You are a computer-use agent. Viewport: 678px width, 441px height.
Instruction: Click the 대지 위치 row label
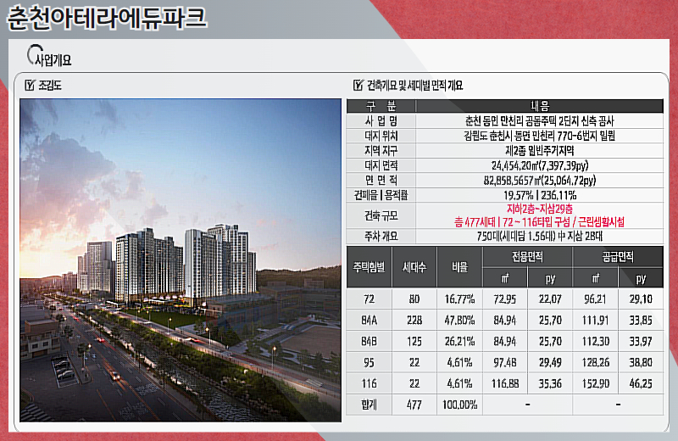coord(381,136)
